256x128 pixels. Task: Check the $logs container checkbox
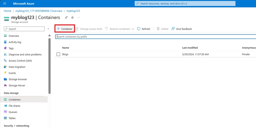(x=58, y=54)
